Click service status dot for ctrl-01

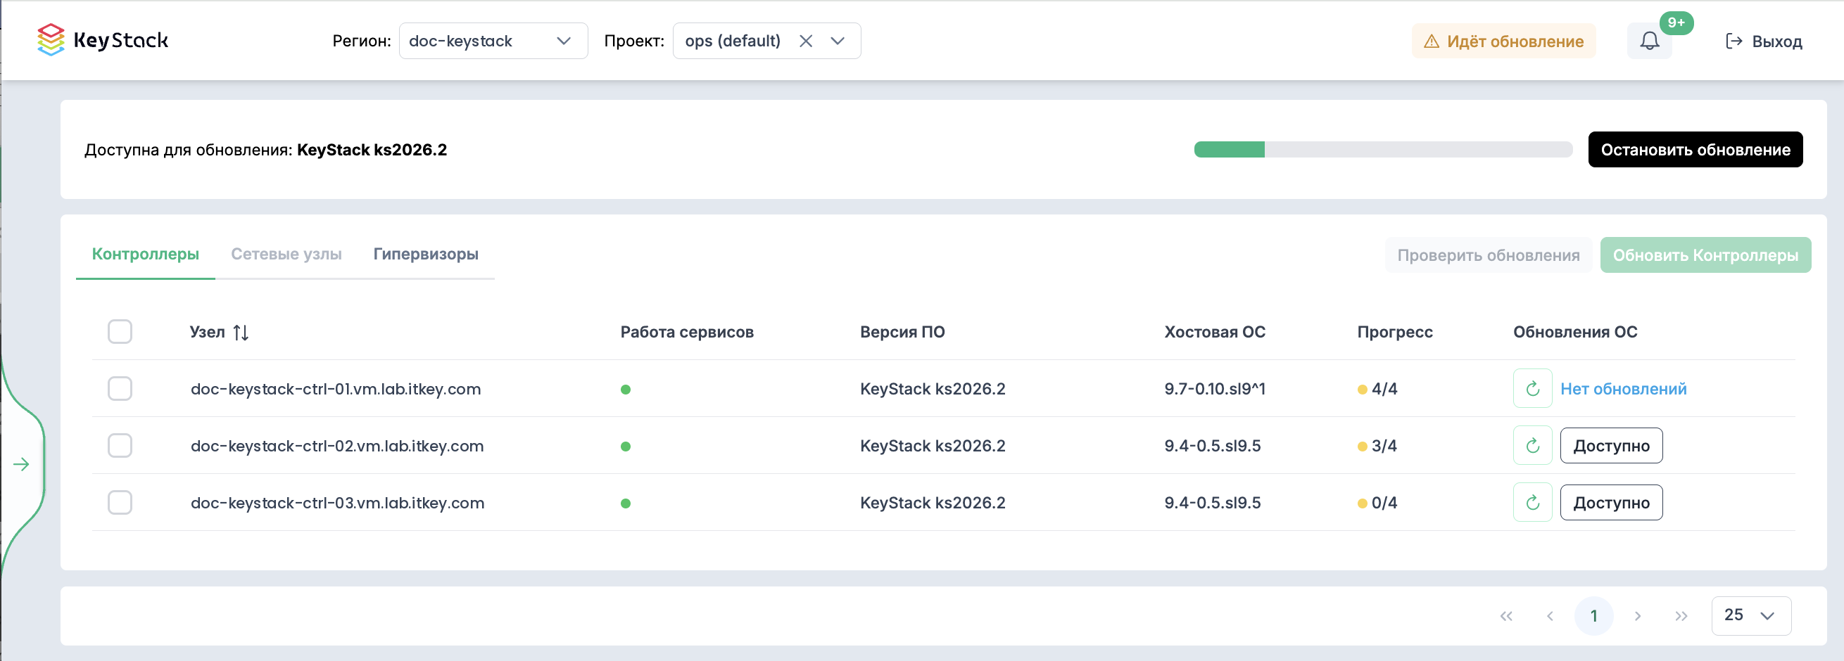(x=625, y=389)
